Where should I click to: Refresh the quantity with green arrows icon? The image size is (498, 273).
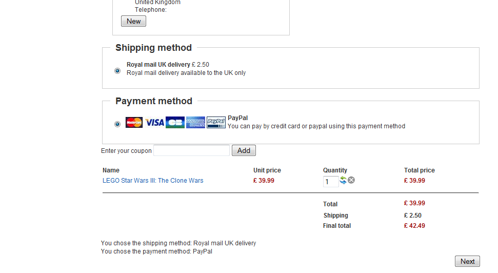(343, 180)
